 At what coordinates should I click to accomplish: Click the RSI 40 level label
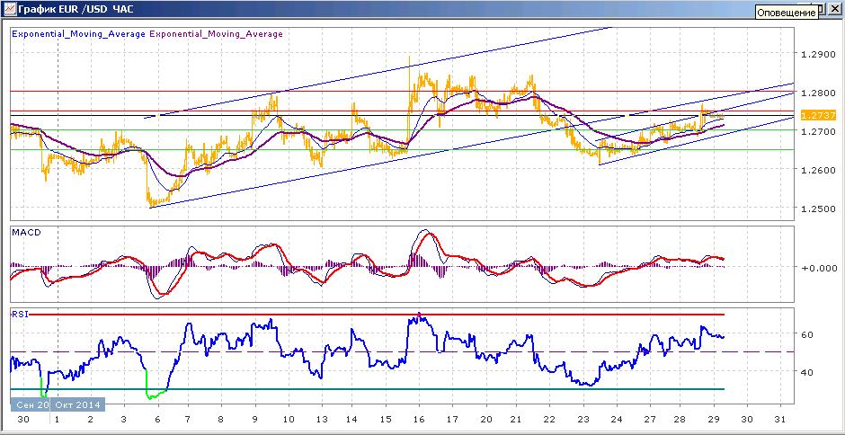point(806,372)
